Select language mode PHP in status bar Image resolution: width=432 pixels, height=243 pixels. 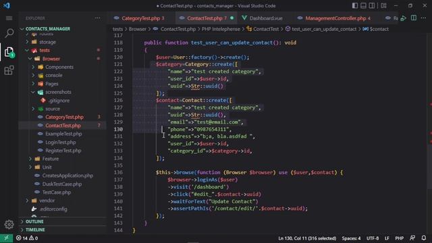(x=399, y=238)
